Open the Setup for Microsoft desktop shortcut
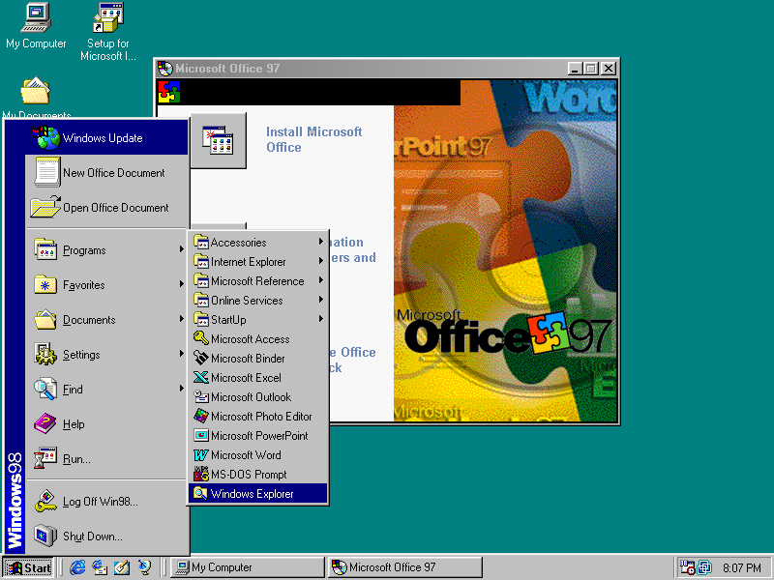Viewport: 774px width, 580px height. [x=107, y=19]
